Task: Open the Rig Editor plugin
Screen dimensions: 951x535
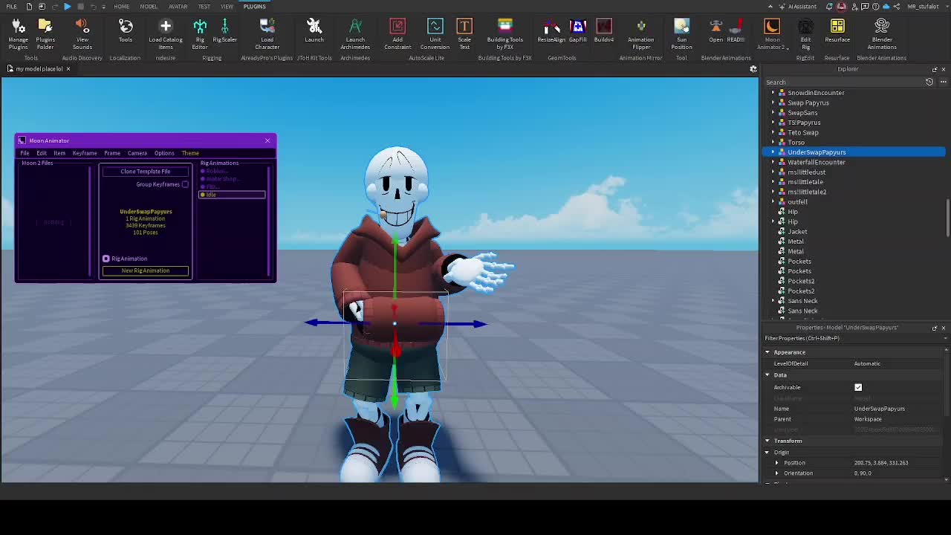Action: [200, 34]
